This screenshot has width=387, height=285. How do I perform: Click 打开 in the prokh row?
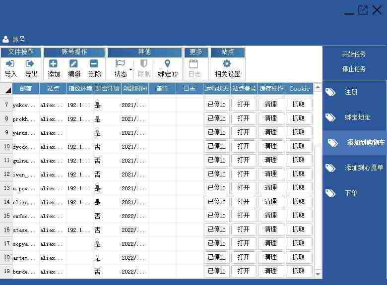pyautogui.click(x=243, y=118)
